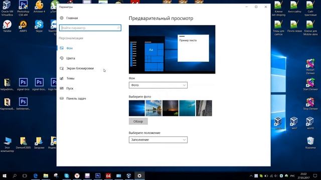321x180 pixels.
Task: Open the Windows Start menu button
Action: 5,175
